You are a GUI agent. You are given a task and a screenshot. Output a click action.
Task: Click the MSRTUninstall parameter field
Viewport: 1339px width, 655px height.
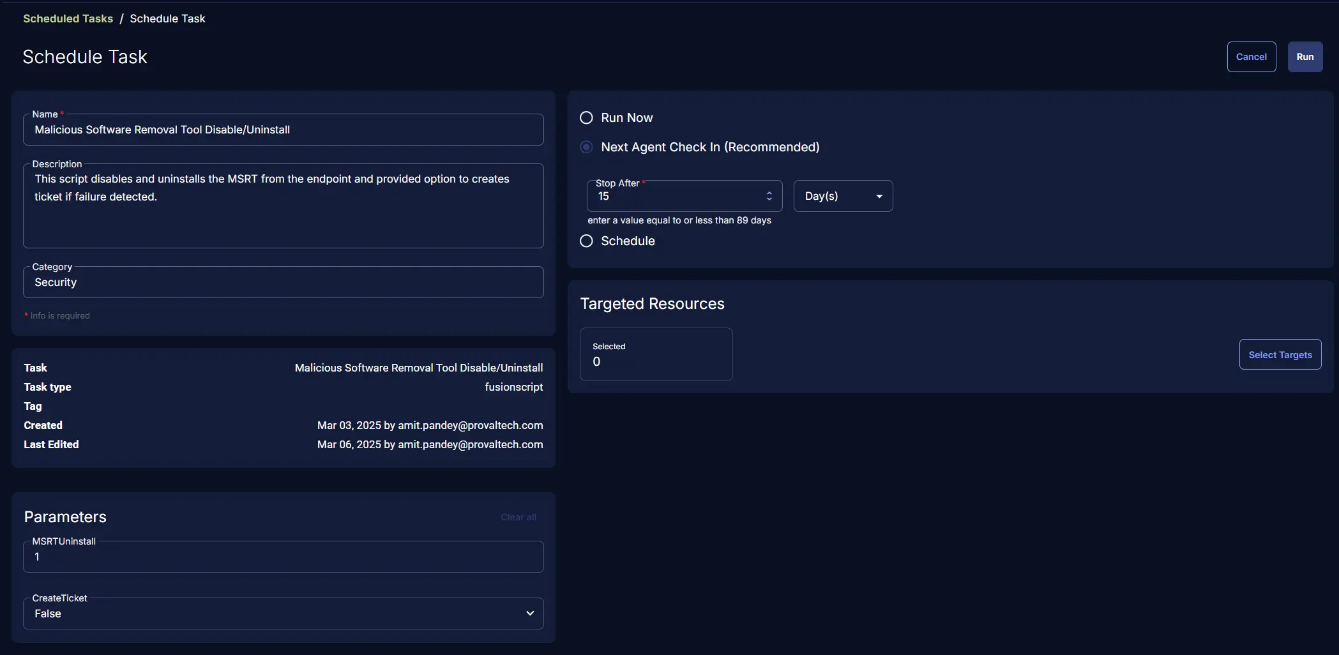click(284, 557)
